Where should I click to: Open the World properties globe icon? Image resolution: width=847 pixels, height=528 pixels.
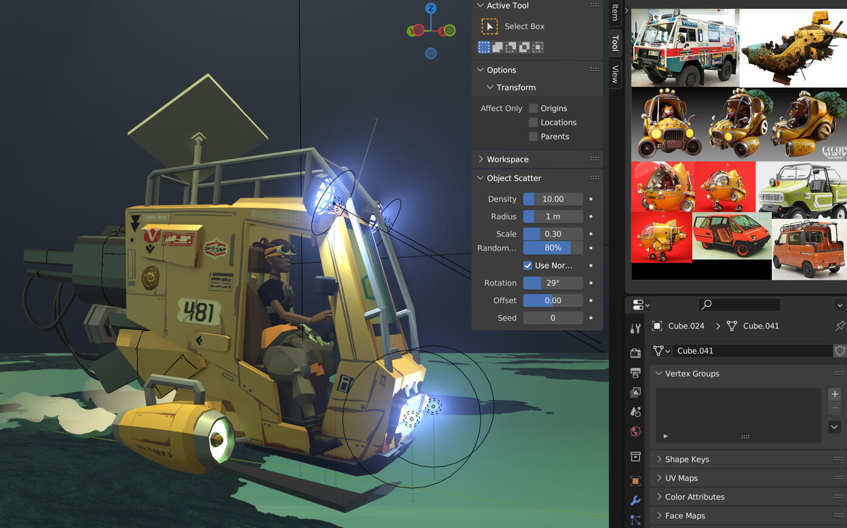coord(636,432)
